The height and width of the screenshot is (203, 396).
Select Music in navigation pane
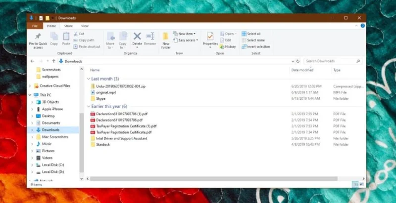(x=47, y=144)
